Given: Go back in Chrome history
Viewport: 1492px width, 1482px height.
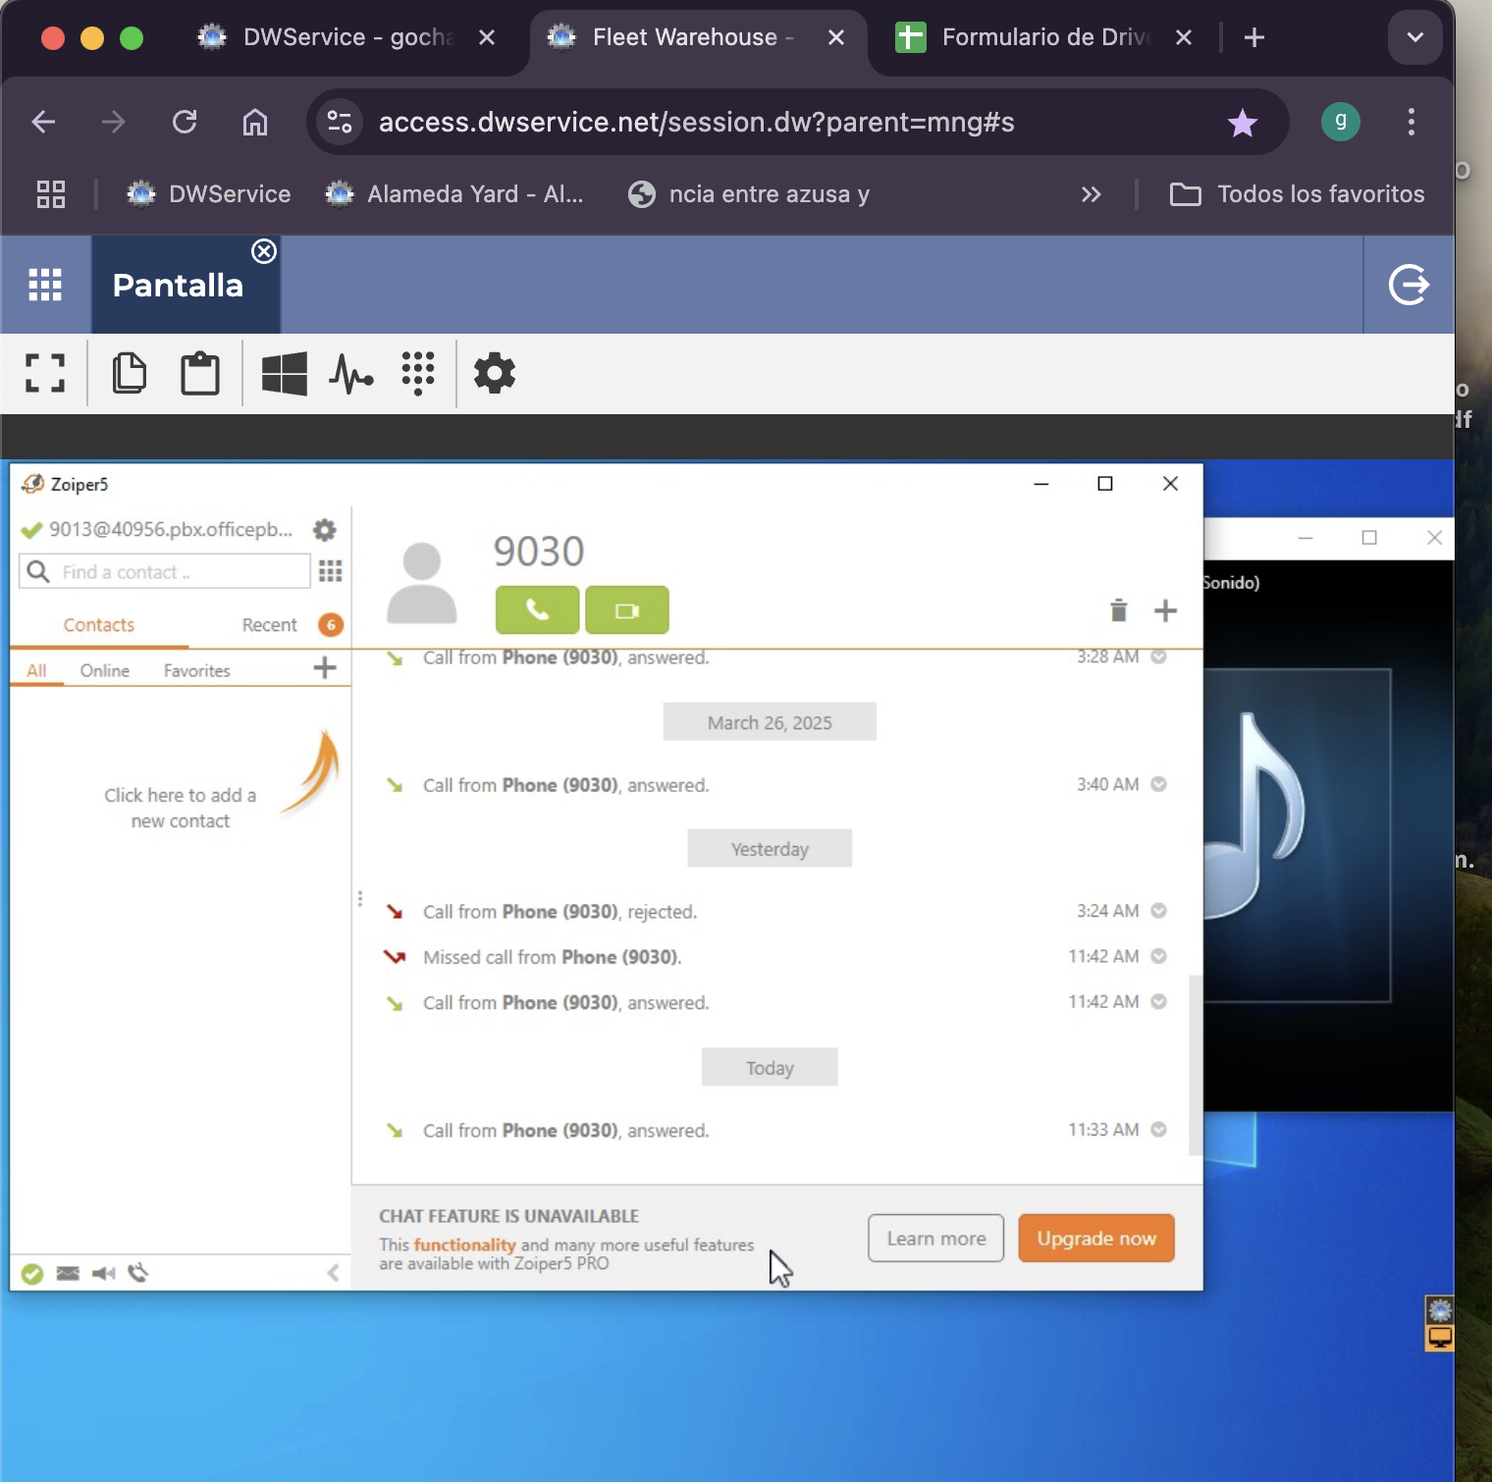Looking at the screenshot, I should tap(43, 122).
